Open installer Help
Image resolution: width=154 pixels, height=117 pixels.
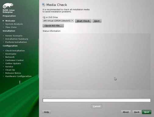click(46, 112)
